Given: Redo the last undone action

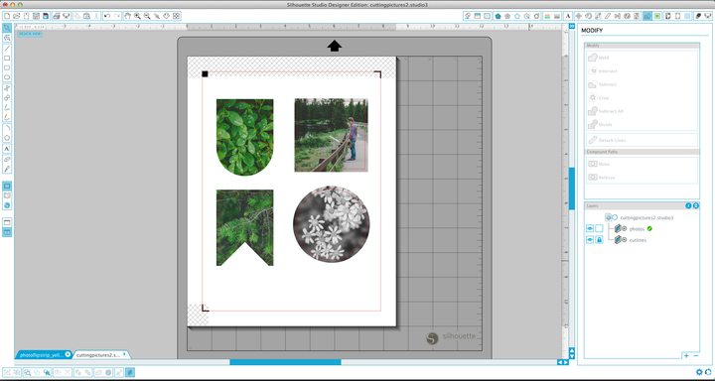Looking at the screenshot, I should (117, 16).
